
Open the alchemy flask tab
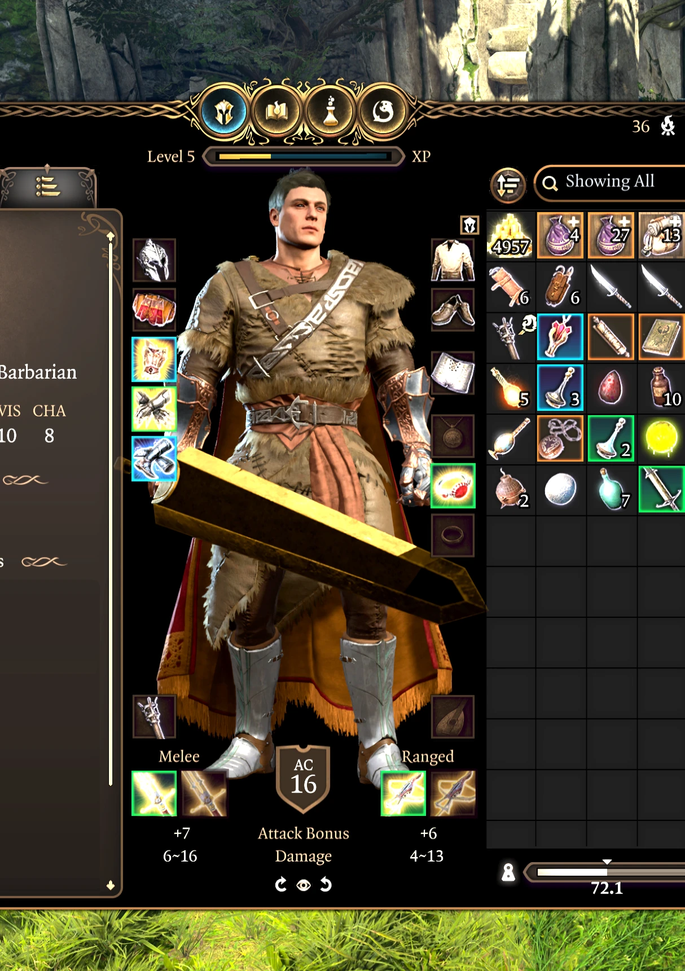[331, 112]
